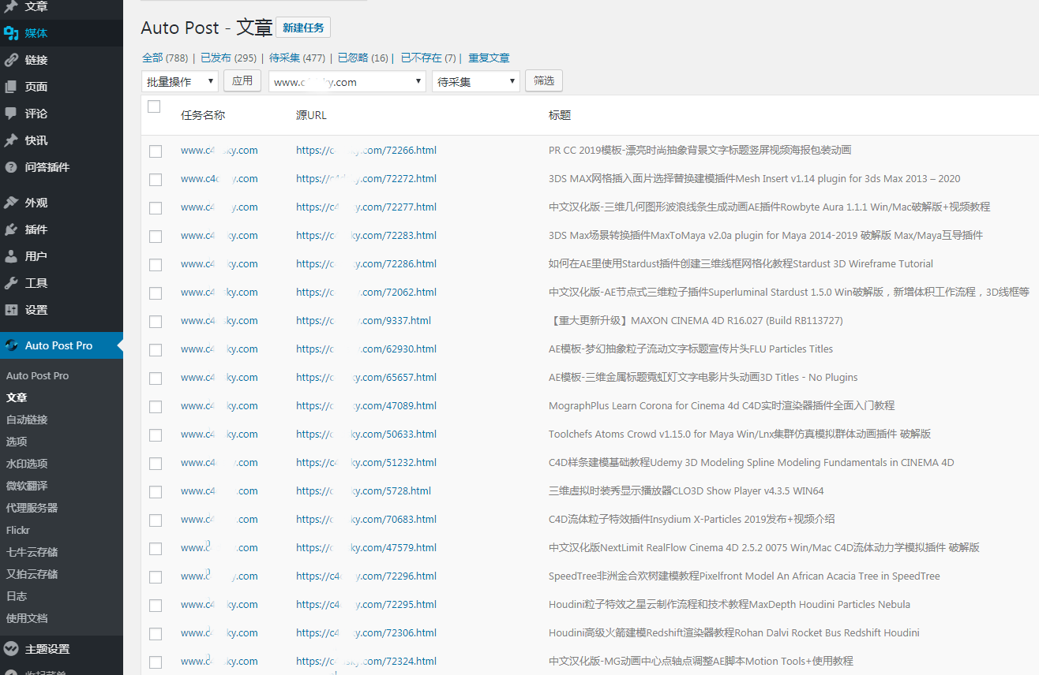
Task: Open the 重复文章 link
Action: tap(489, 58)
